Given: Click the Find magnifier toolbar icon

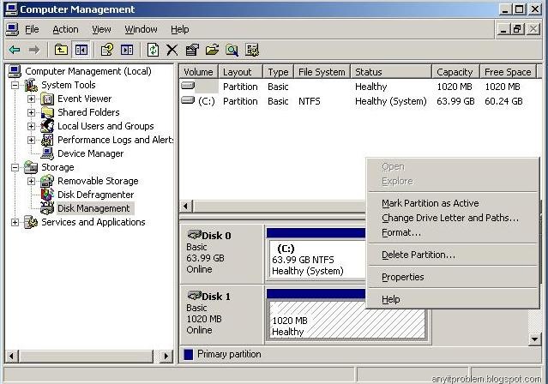Looking at the screenshot, I should coord(232,50).
